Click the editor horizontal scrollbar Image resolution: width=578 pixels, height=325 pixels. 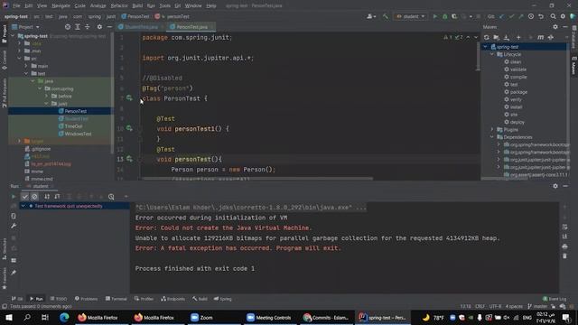coord(257,179)
